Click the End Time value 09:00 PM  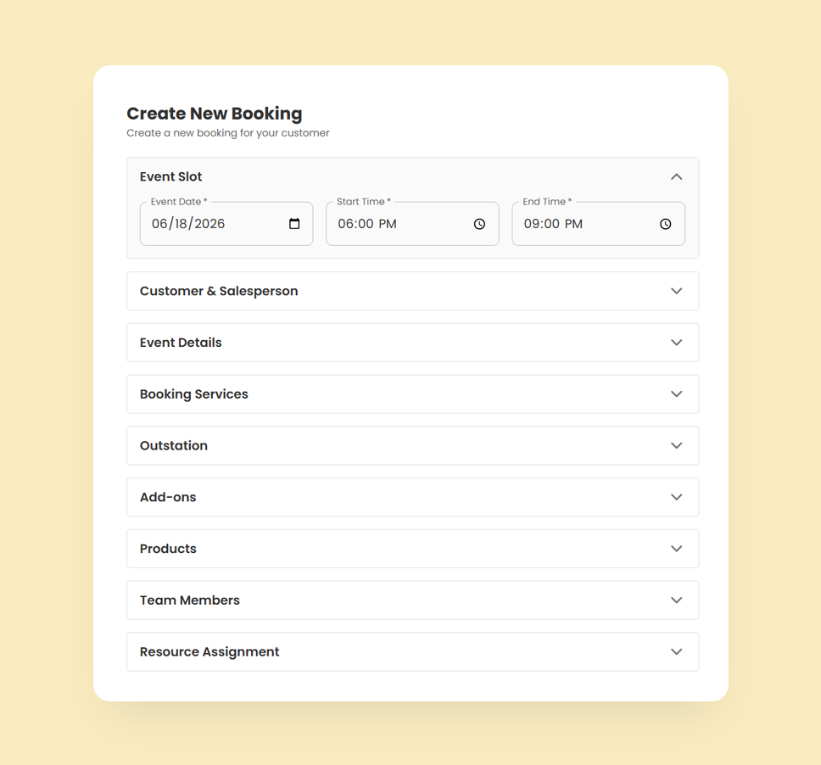click(553, 224)
